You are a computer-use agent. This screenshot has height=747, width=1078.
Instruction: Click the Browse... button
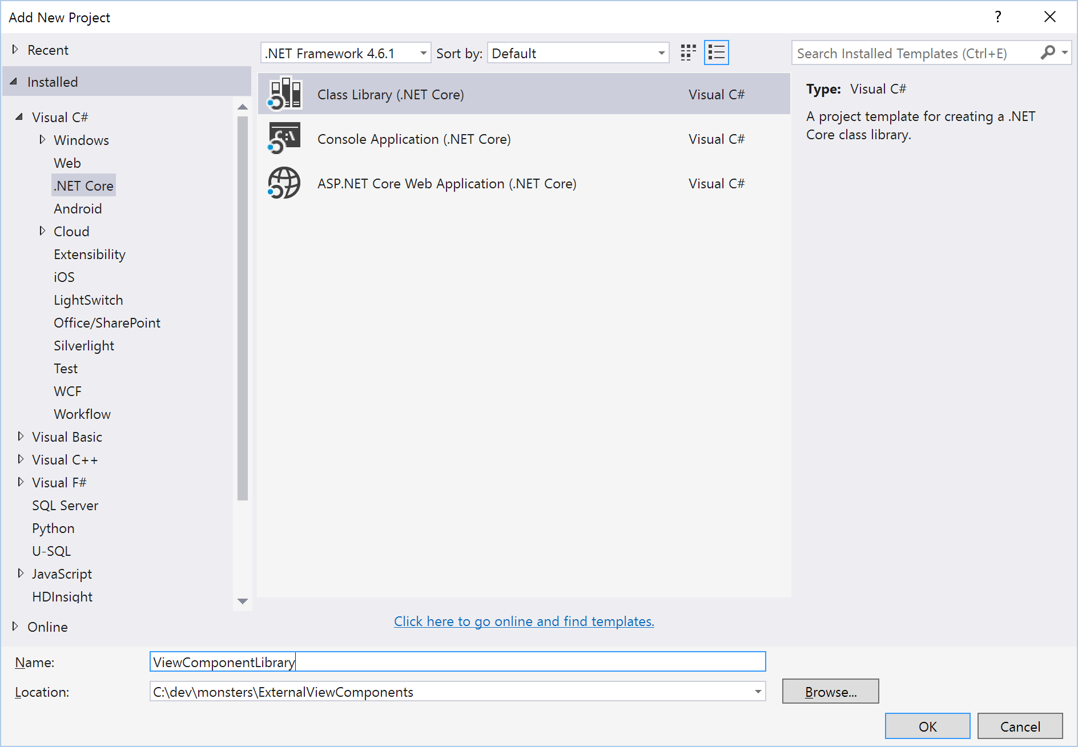(830, 691)
